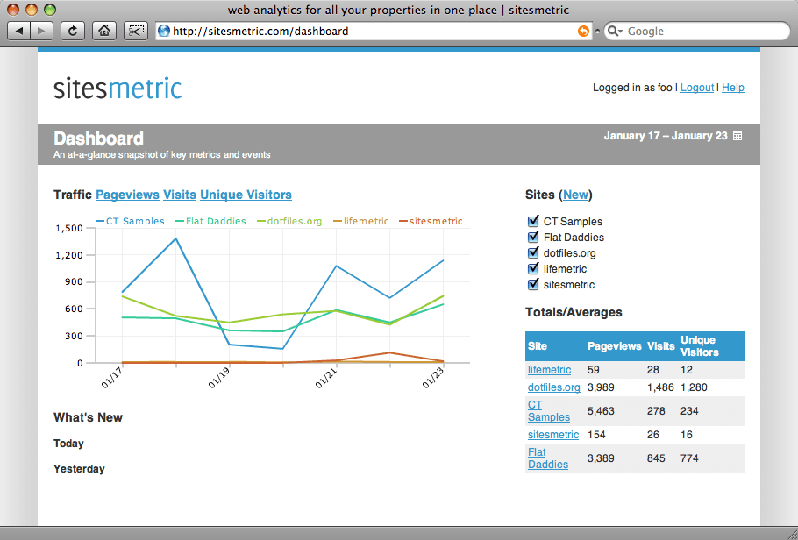Click the browser forward arrow button
This screenshot has width=798, height=540.
pyautogui.click(x=42, y=31)
